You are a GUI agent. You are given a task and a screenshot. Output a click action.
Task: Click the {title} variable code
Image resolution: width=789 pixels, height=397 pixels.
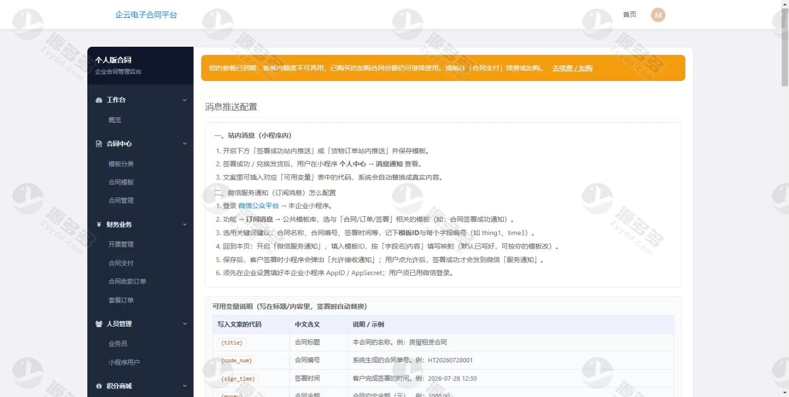coord(232,342)
